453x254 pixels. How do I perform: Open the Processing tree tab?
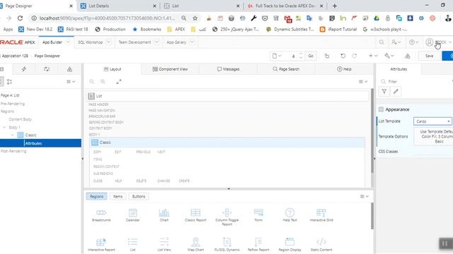coord(47,69)
